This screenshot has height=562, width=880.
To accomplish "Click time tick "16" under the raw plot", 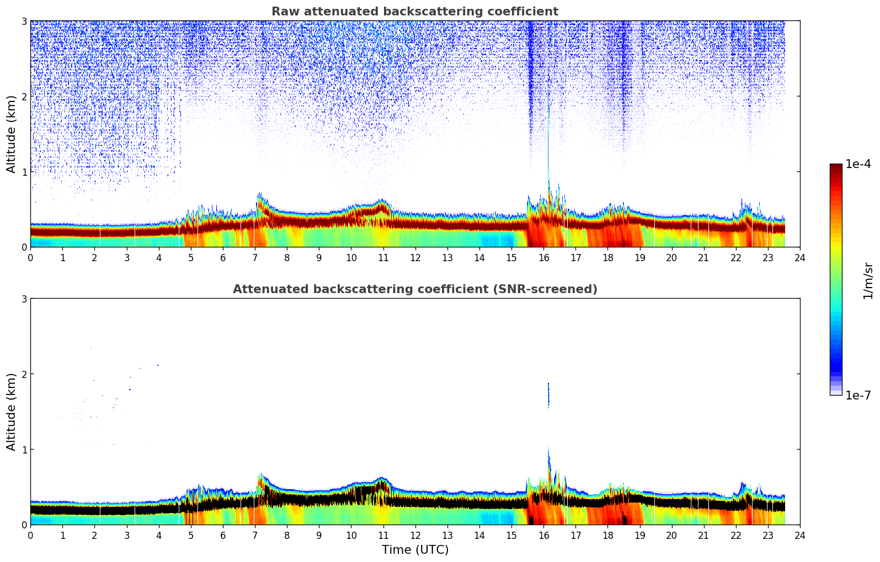I will coord(543,257).
